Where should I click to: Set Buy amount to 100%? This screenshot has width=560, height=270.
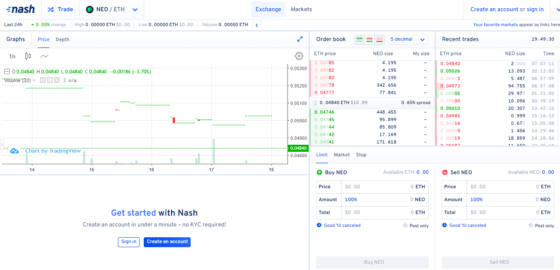click(x=351, y=199)
